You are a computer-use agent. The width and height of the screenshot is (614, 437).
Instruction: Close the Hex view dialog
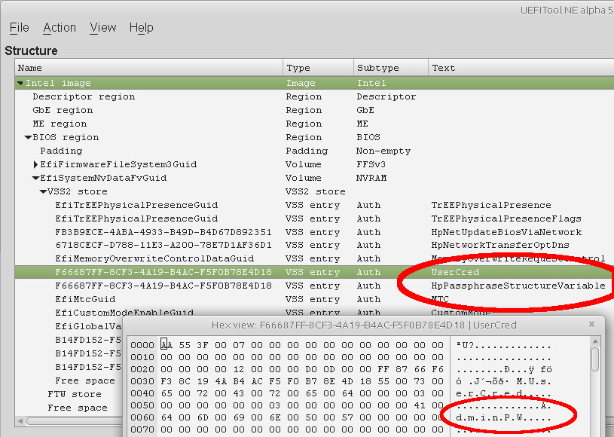coord(591,324)
